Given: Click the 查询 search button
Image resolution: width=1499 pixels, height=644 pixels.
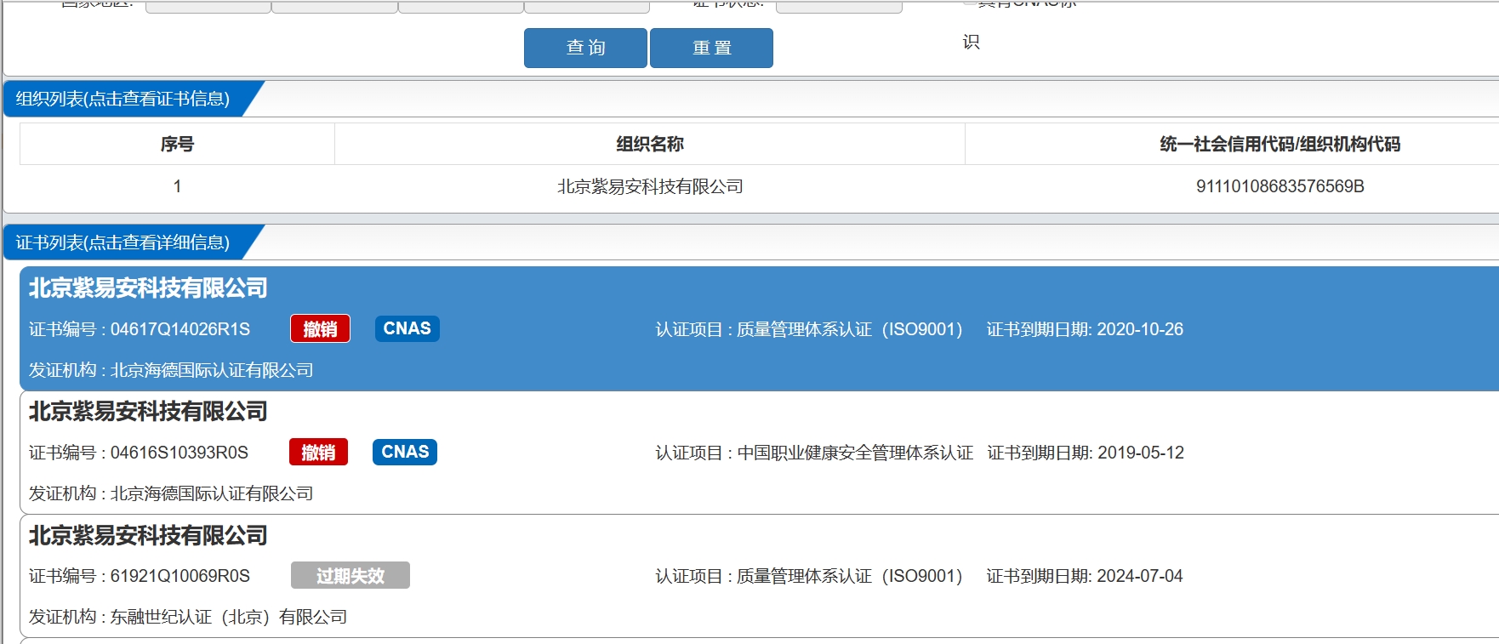Looking at the screenshot, I should pyautogui.click(x=585, y=48).
